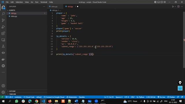Screen dimensions: 185x104
Task: Open the Kubernetes wheel icon in activity bar
Action: [3, 66]
